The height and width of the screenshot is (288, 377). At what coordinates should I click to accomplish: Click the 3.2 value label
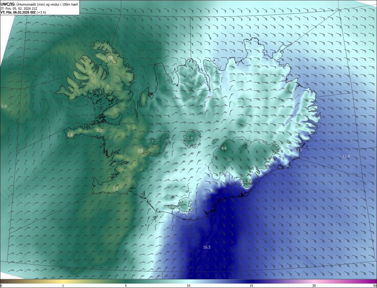tap(115, 188)
